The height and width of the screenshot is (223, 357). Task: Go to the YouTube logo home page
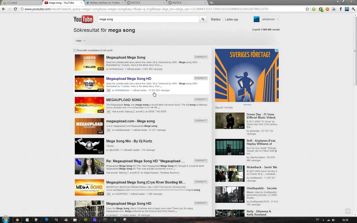[x=83, y=19]
